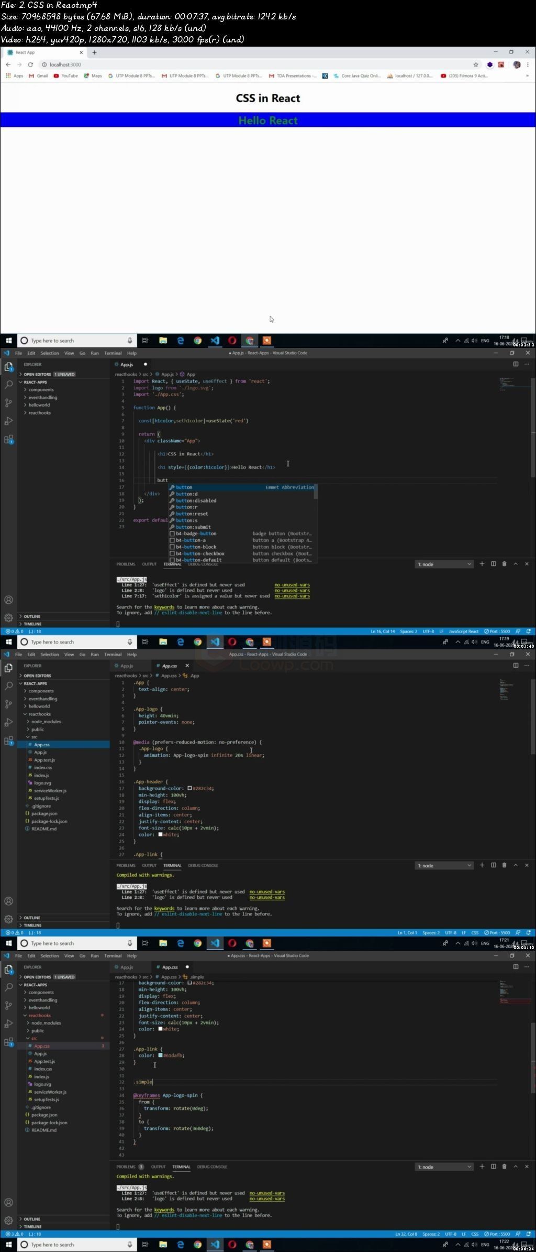Click the back arrow in Chrome
The width and height of the screenshot is (536, 1252).
click(x=8, y=64)
